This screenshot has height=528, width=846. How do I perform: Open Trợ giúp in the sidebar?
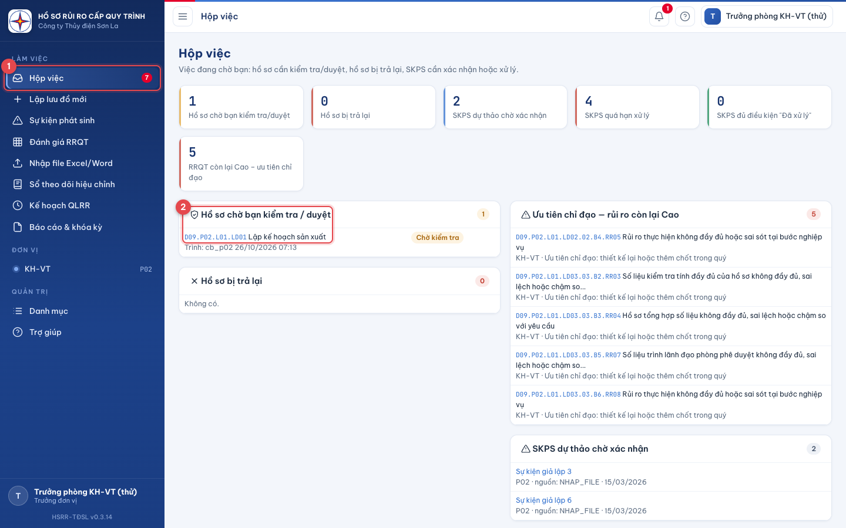tap(82, 332)
